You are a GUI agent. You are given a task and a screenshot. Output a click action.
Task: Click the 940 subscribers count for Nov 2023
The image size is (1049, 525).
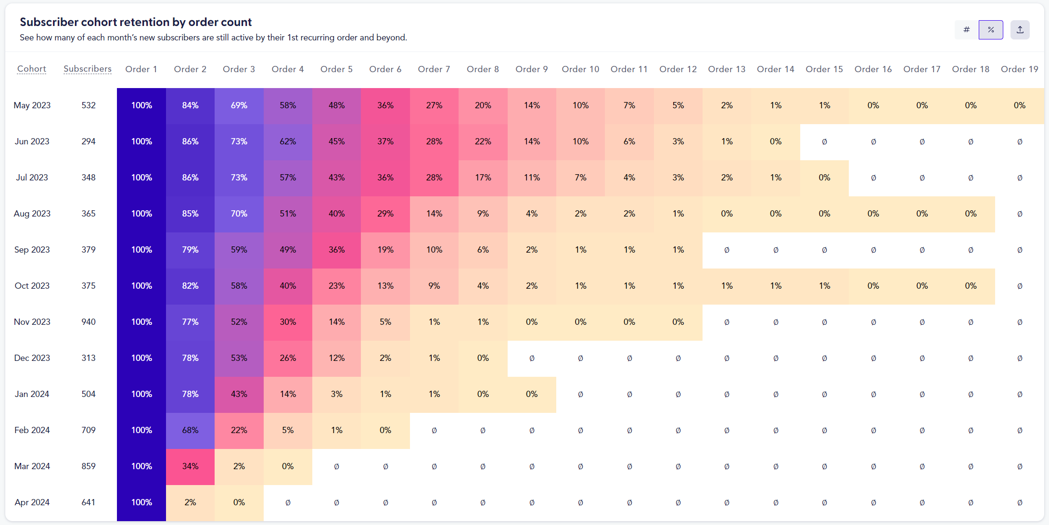click(88, 321)
